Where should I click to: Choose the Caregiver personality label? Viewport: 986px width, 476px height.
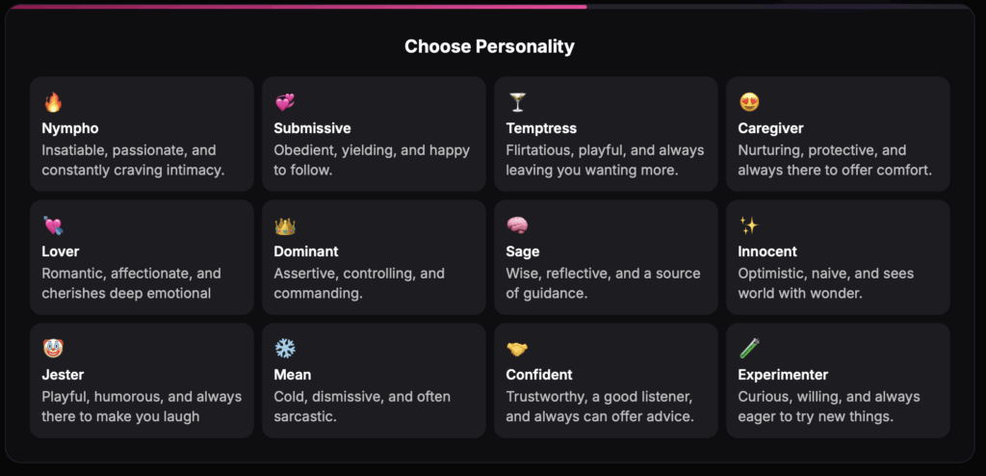[x=770, y=128]
